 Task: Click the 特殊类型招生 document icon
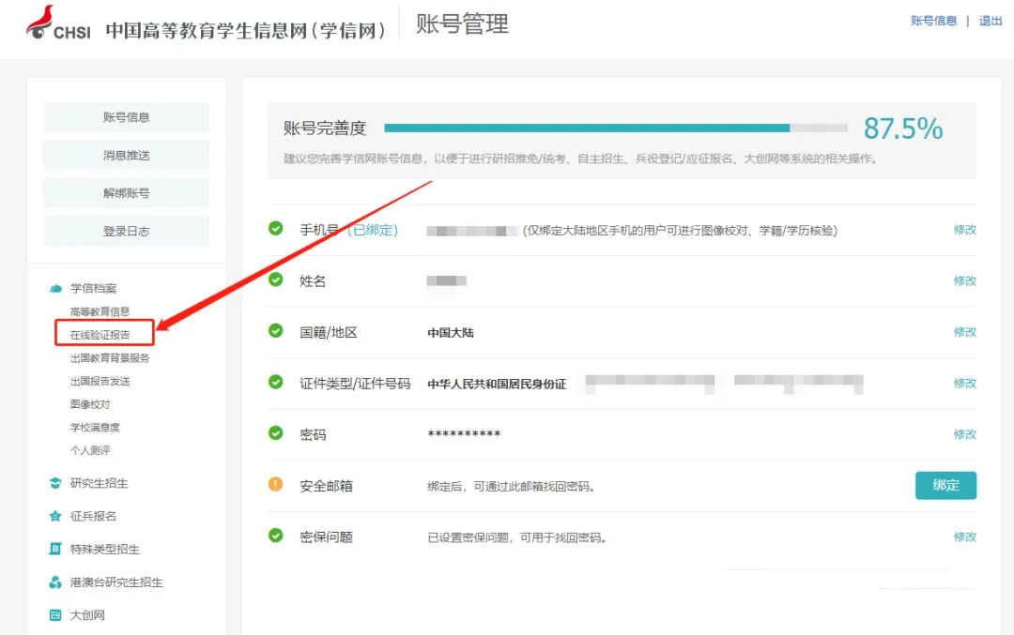click(55, 549)
